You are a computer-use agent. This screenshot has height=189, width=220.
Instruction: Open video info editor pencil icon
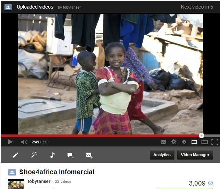tap(15, 155)
